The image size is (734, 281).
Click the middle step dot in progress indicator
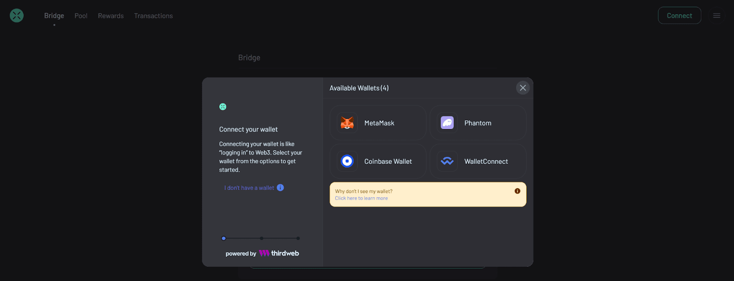pyautogui.click(x=261, y=238)
